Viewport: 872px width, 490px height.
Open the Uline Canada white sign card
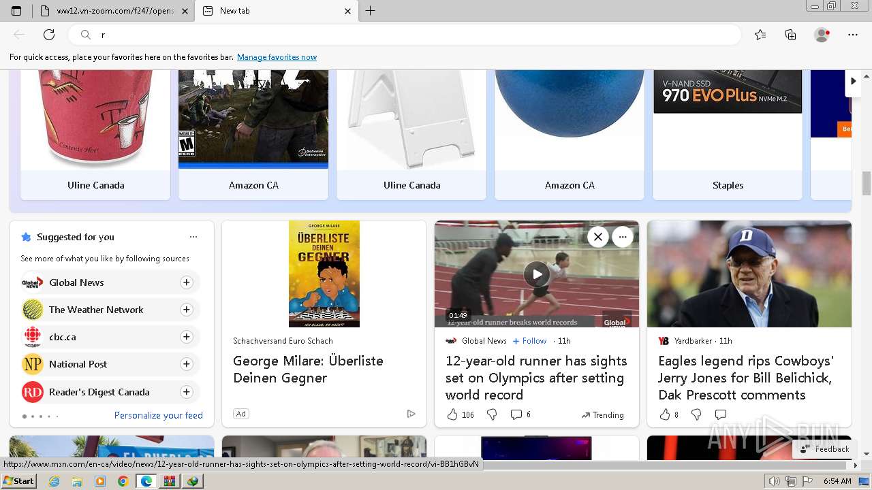411,135
